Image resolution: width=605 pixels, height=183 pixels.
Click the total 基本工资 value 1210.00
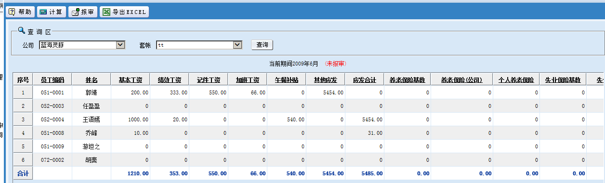(x=137, y=173)
